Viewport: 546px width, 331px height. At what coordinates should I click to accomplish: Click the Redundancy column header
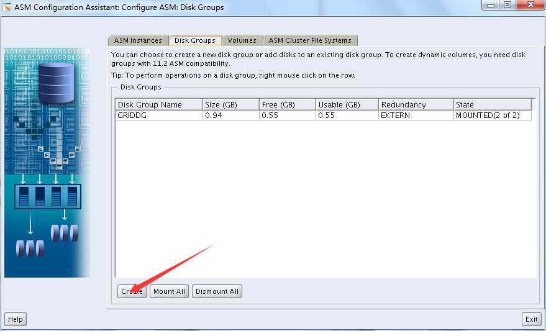(x=416, y=105)
